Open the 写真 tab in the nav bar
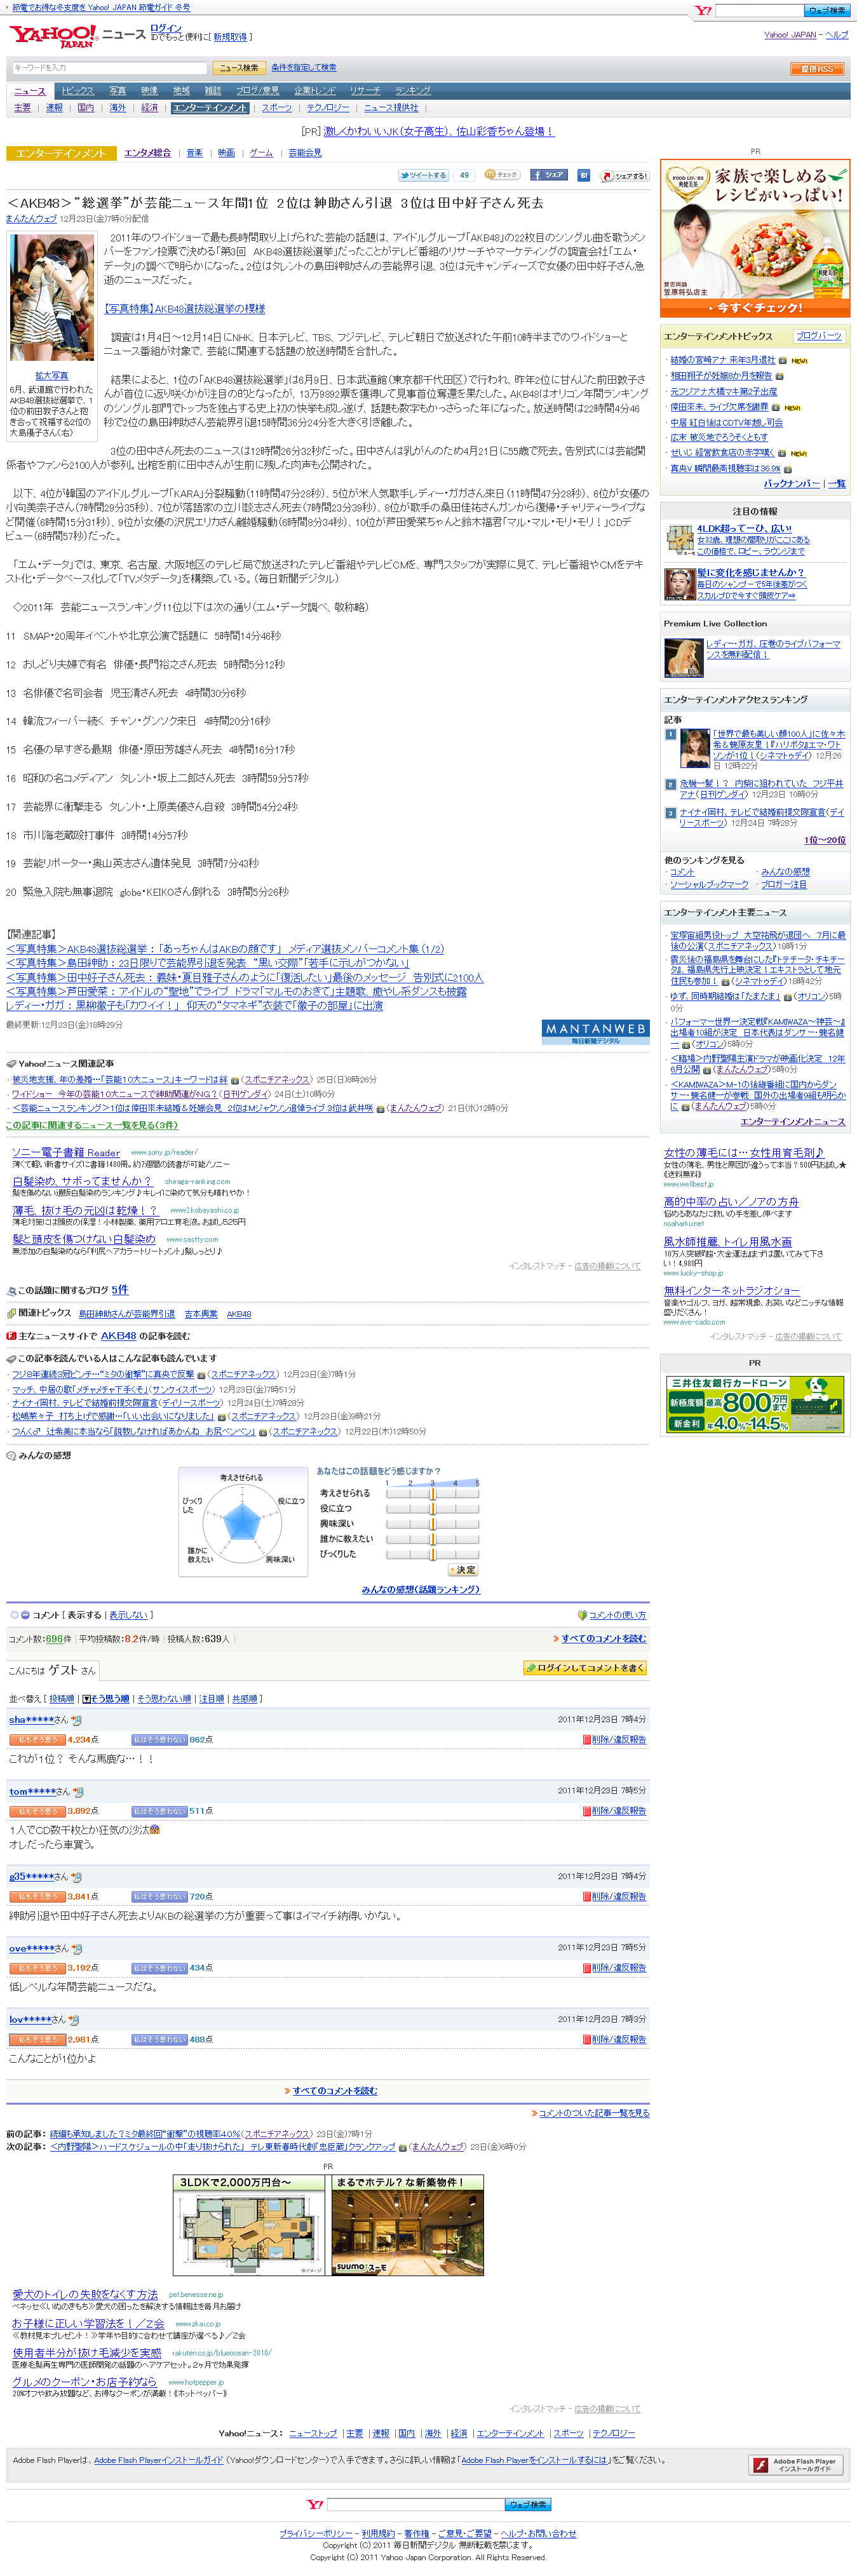857x2576 pixels. (x=117, y=91)
